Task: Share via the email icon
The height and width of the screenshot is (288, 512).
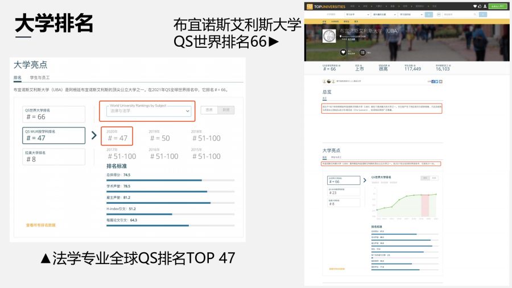Action: (440, 81)
